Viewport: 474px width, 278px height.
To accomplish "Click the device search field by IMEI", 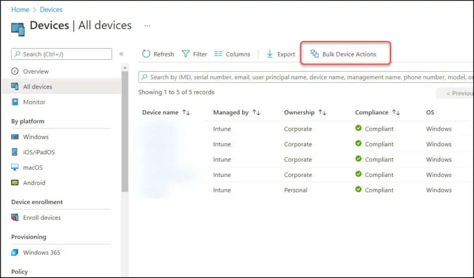I will [x=306, y=77].
